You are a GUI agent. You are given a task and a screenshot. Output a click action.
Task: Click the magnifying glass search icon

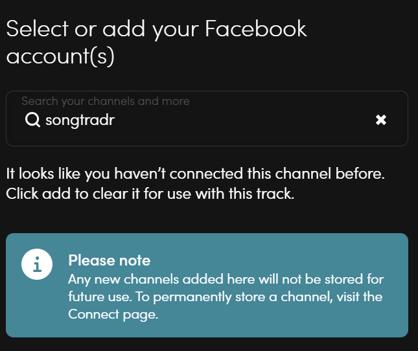pyautogui.click(x=32, y=120)
